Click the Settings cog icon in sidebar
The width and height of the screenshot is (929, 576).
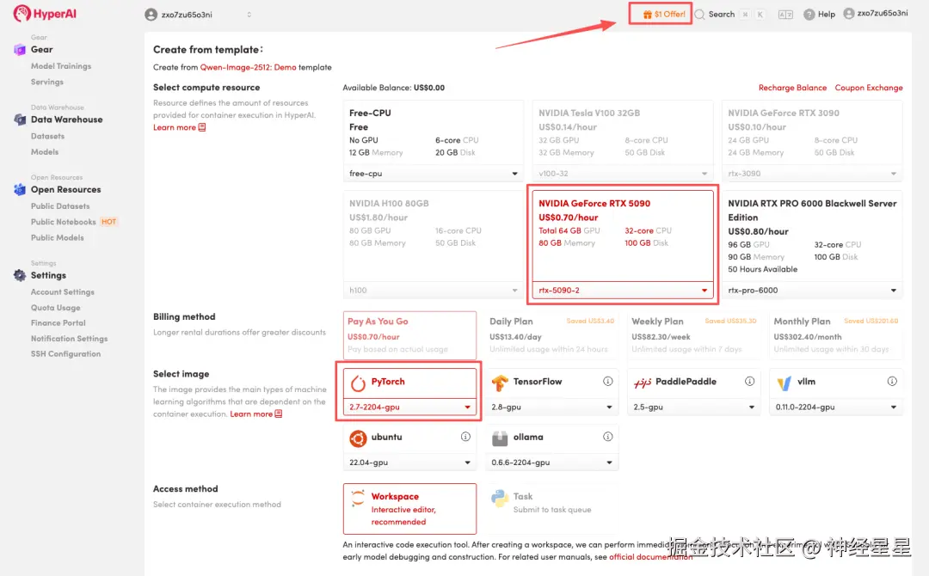tap(20, 275)
